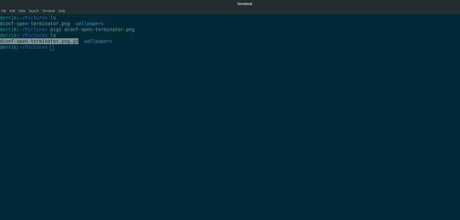Screen dimensions: 460x220
Task: Open the Help menu
Action: (62, 11)
